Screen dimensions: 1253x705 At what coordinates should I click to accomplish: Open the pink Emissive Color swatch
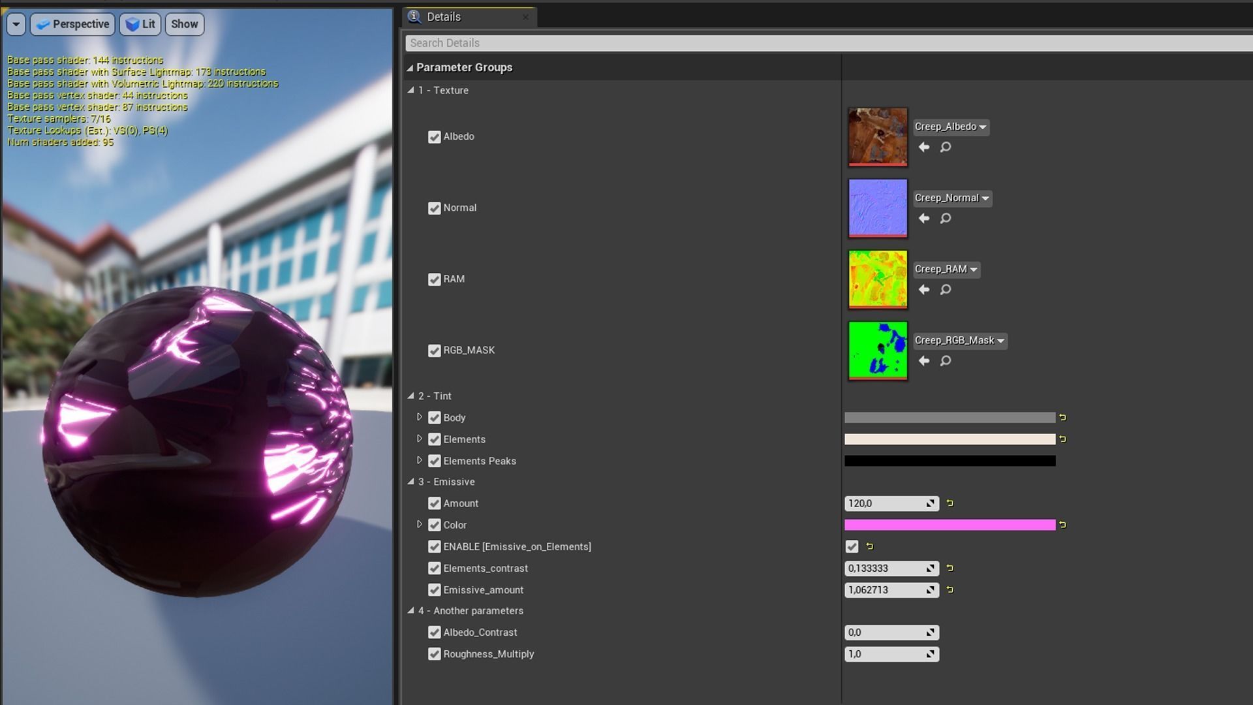click(x=950, y=525)
